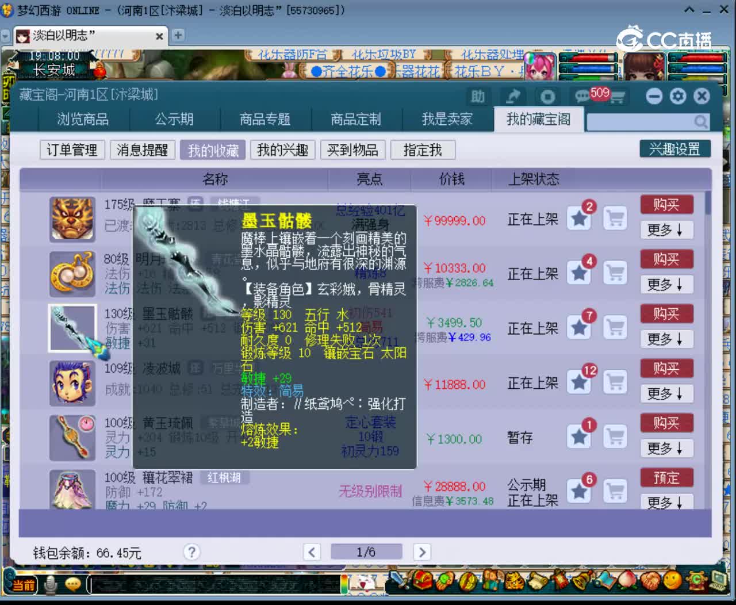This screenshot has height=605, width=736.
Task: Open the red treasure chest icon in bottom toolbar
Action: click(x=423, y=581)
